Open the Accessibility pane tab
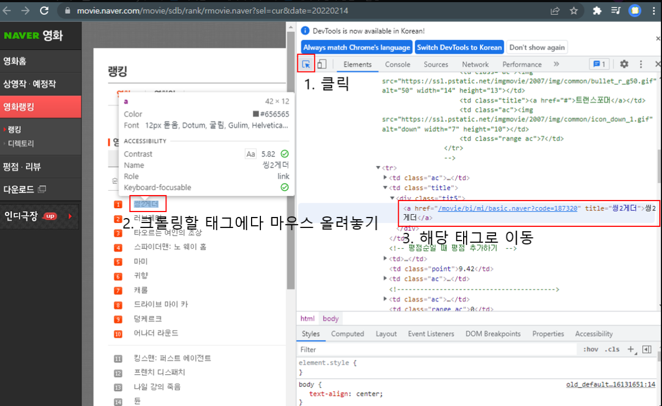Screen dimensions: 662x406 click(594, 333)
